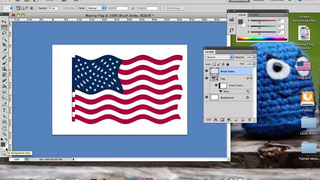This screenshot has height=180, width=320.
Task: Reset to default foreground and background colors
Action: click(2, 139)
